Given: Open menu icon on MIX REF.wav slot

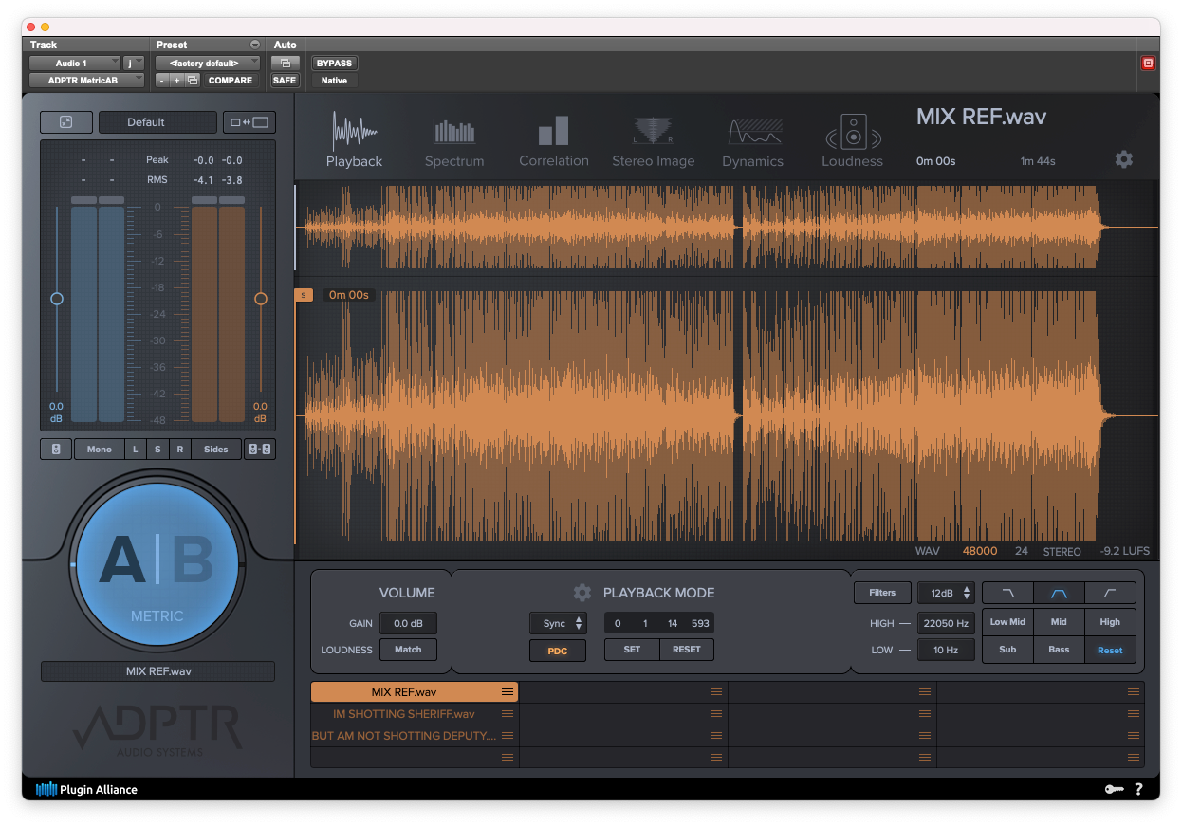Looking at the screenshot, I should pyautogui.click(x=508, y=692).
